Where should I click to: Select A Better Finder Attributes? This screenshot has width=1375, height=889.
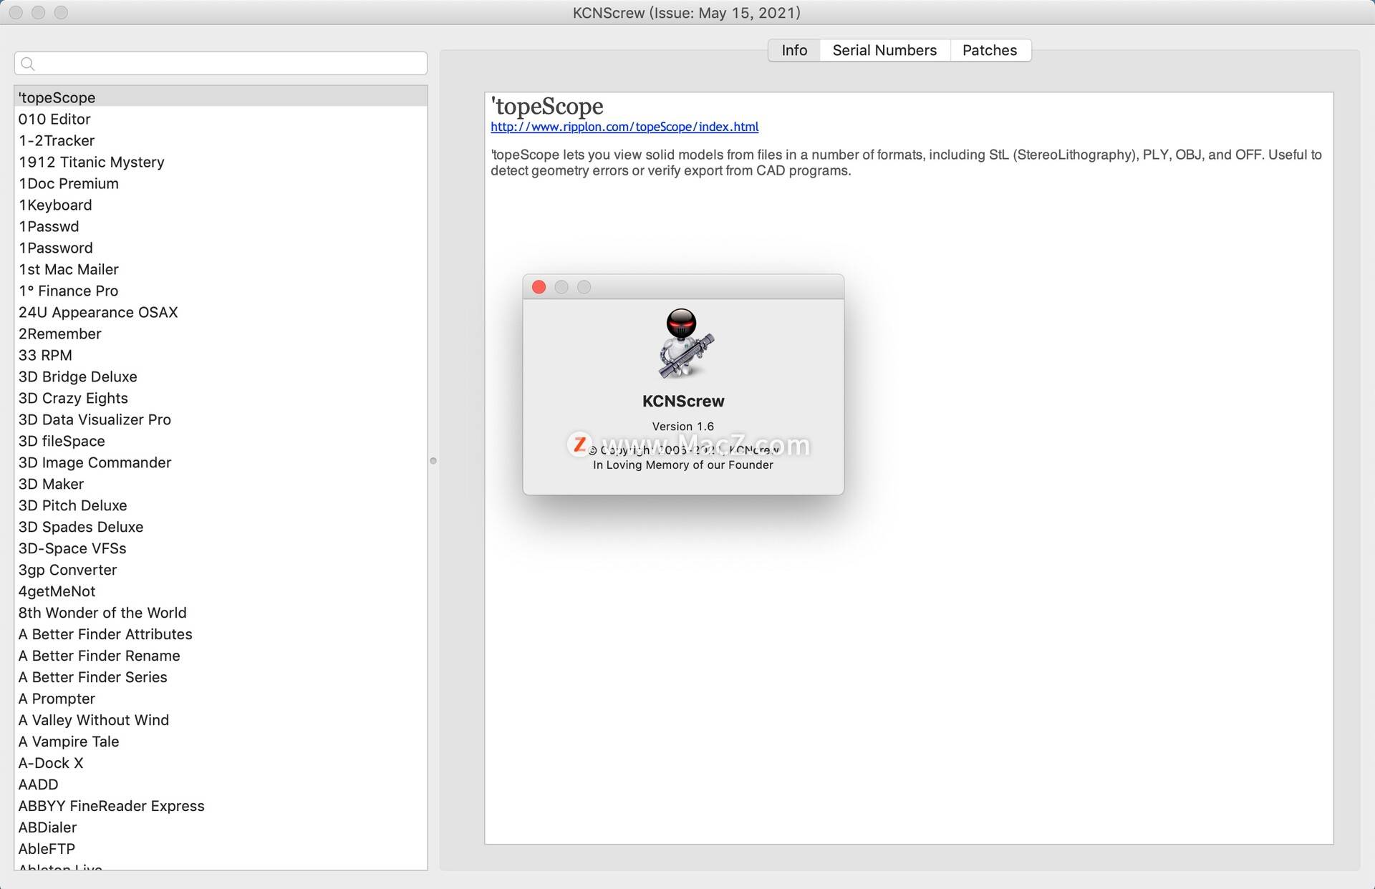(x=221, y=634)
